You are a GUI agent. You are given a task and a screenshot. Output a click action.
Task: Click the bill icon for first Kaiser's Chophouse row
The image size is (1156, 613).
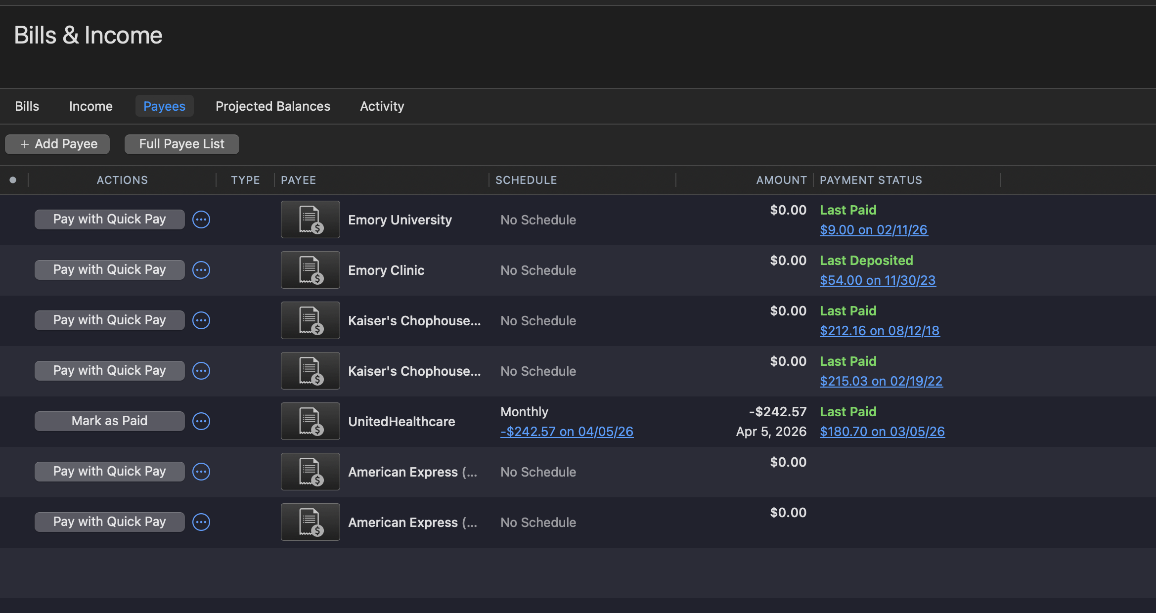coord(310,320)
